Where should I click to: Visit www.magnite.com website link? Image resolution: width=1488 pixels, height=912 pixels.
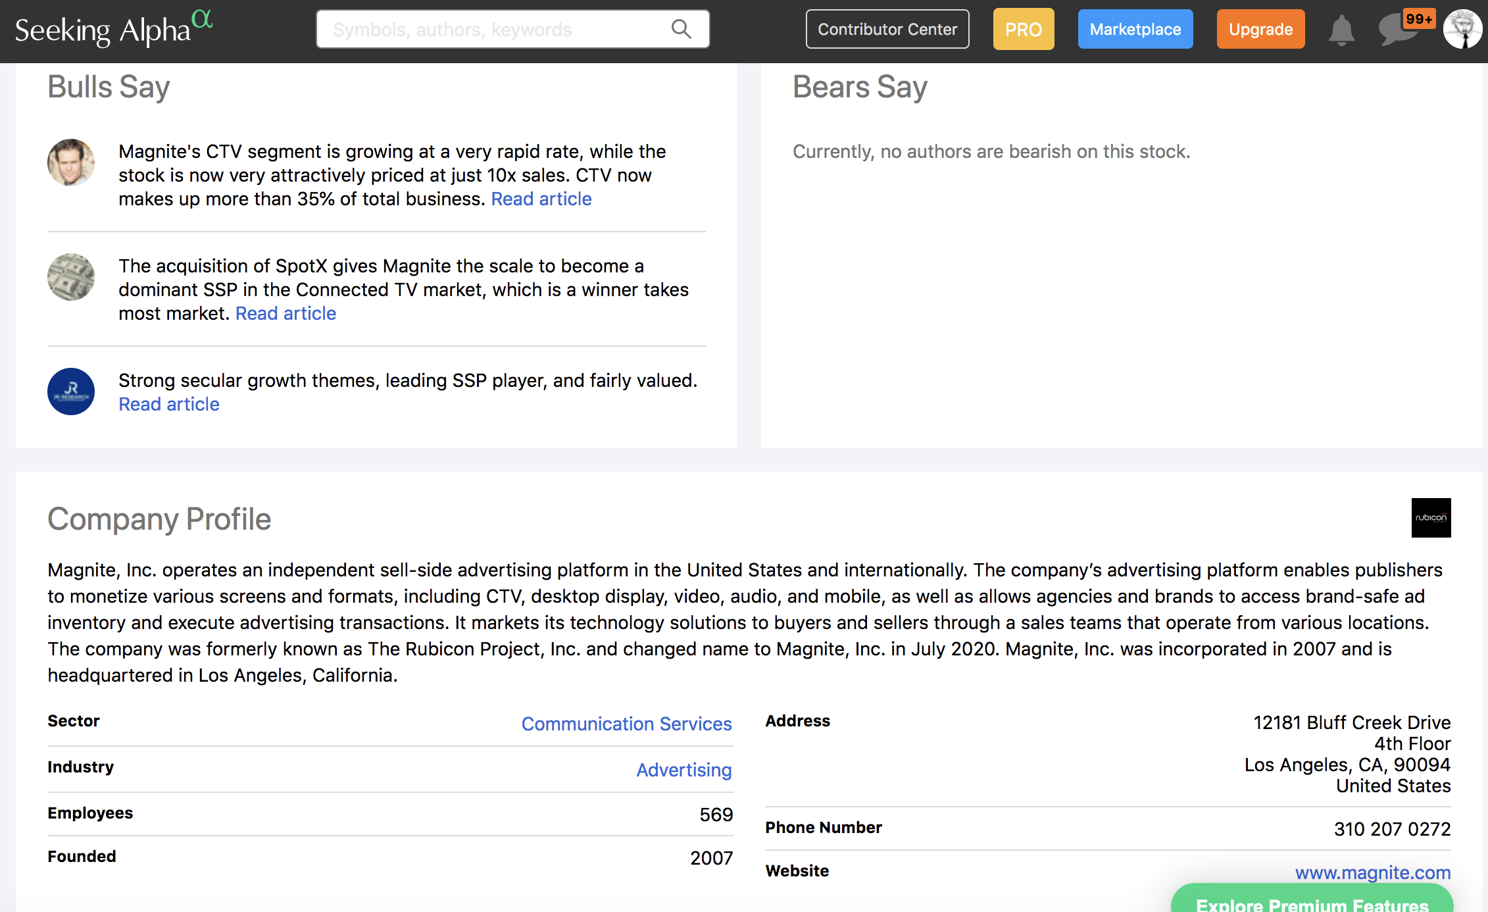(1372, 873)
